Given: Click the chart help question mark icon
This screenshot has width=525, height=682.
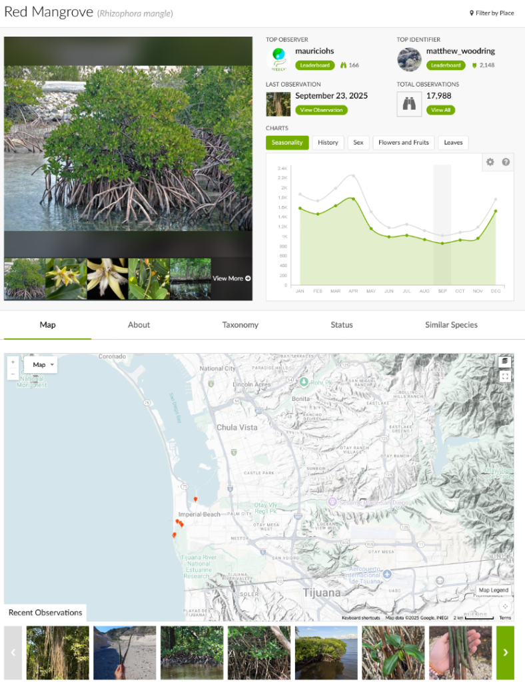Looking at the screenshot, I should pyautogui.click(x=506, y=162).
